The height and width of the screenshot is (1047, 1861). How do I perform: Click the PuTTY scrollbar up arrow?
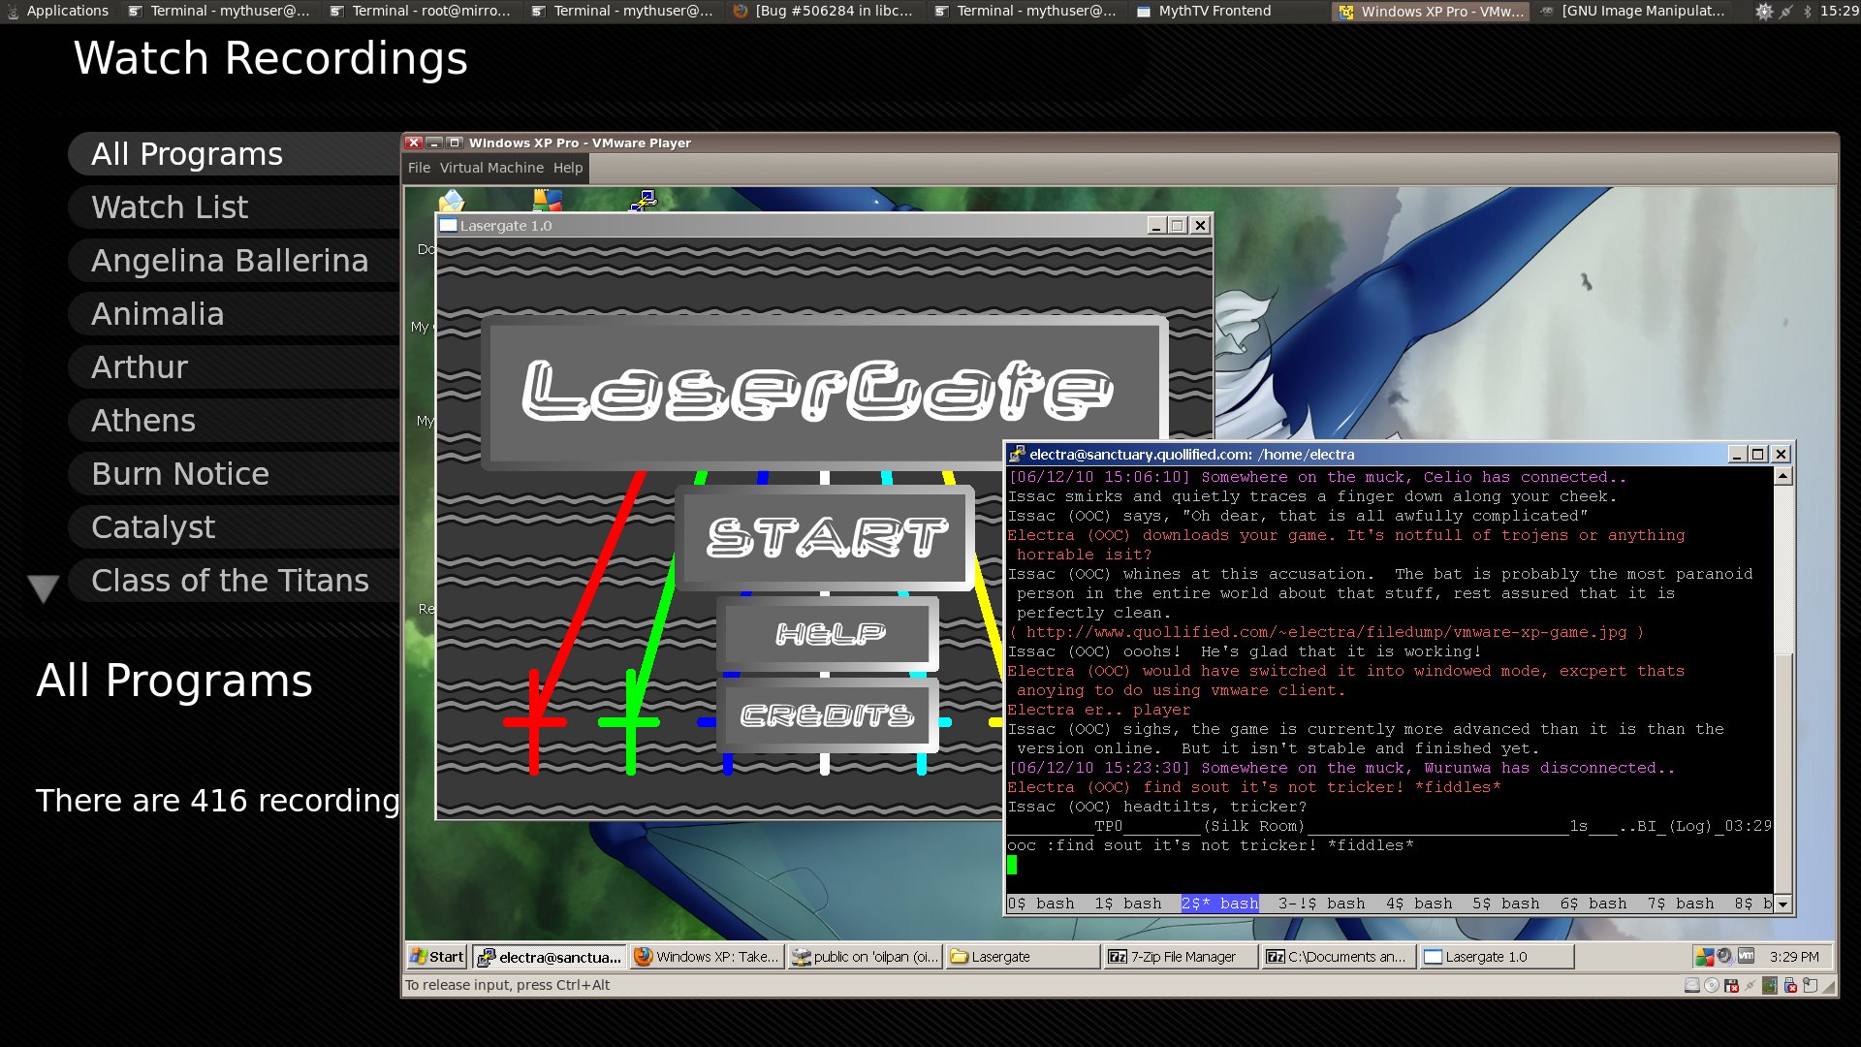pyautogui.click(x=1782, y=476)
